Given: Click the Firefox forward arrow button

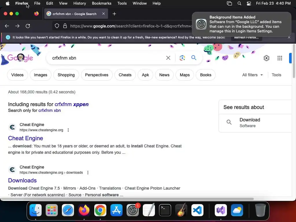Looking at the screenshot, I should [17, 26].
